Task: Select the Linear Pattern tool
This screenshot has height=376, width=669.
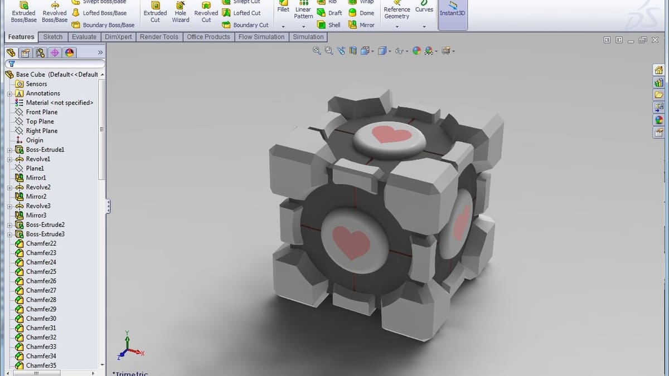Action: (x=303, y=9)
